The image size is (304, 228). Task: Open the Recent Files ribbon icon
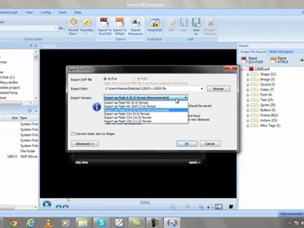[73, 26]
